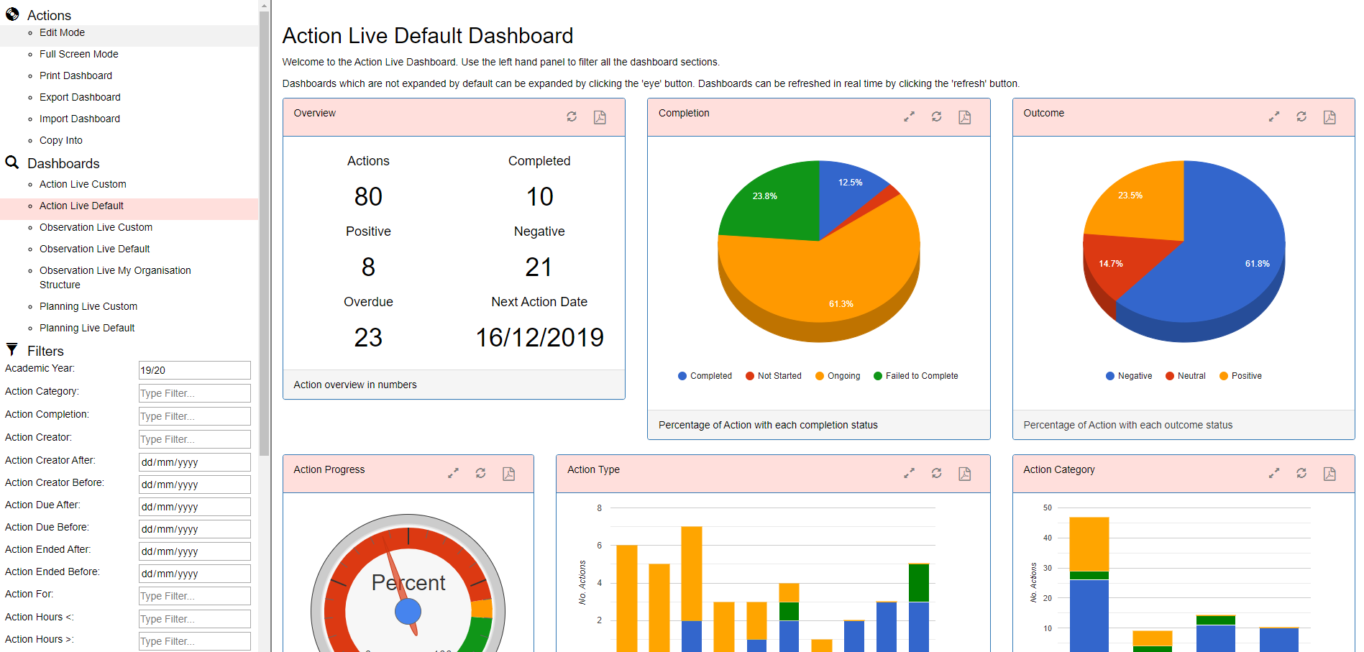Toggle Not Started series in legend
This screenshot has height=652, width=1364.
774,376
